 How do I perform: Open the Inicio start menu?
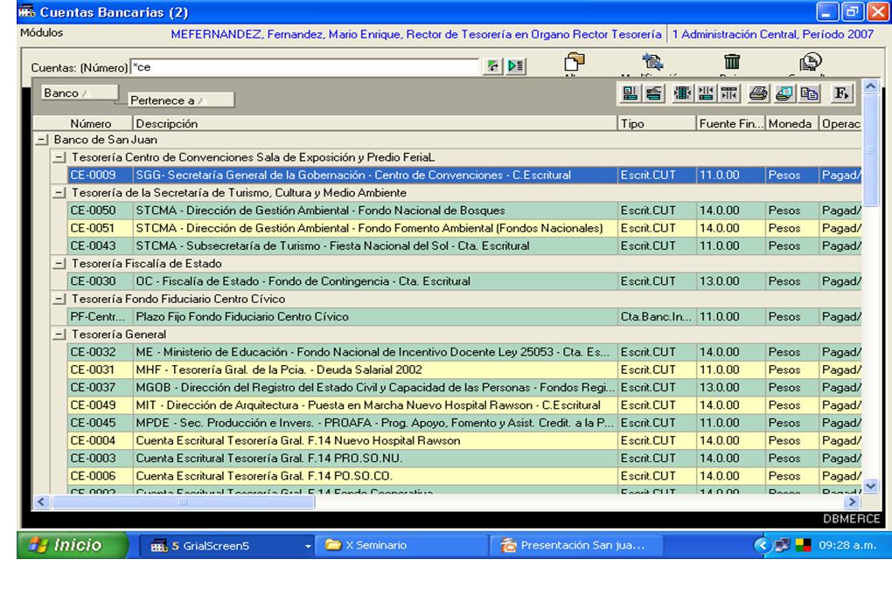click(71, 545)
